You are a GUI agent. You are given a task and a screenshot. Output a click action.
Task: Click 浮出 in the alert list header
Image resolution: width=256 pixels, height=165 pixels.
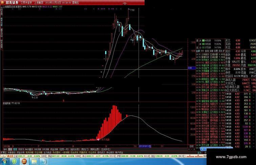(x=220, y=51)
